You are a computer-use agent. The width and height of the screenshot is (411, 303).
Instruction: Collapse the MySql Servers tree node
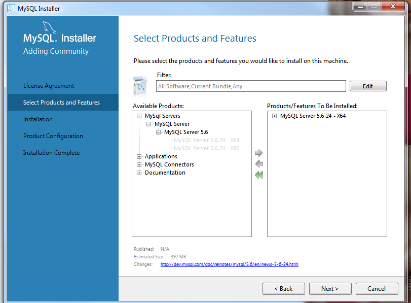pyautogui.click(x=139, y=116)
